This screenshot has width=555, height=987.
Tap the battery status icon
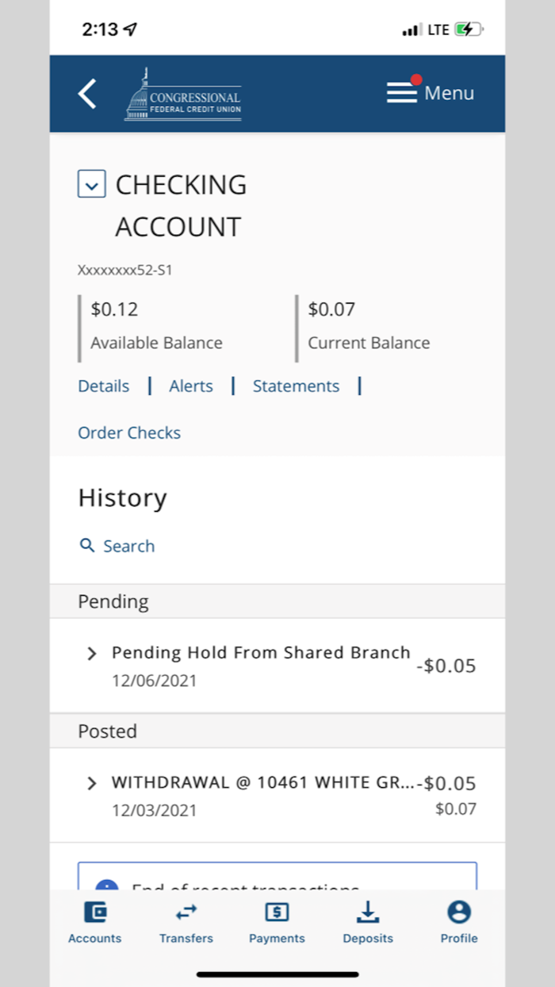pyautogui.click(x=467, y=30)
